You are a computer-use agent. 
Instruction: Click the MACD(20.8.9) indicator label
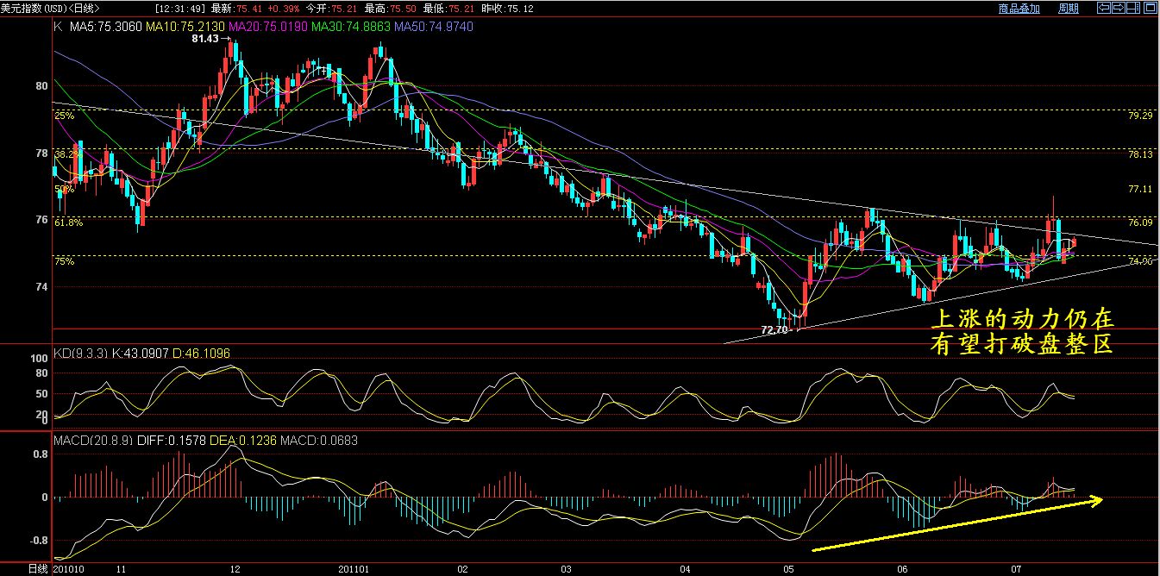pos(90,440)
